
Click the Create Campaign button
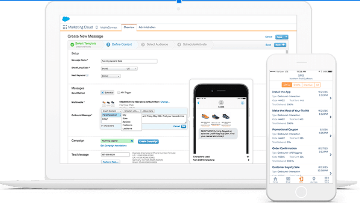coord(148,141)
